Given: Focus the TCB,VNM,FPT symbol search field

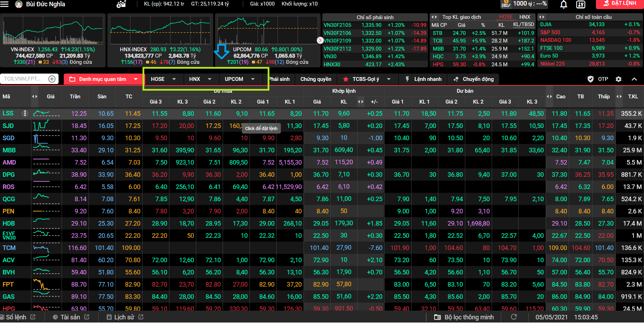Looking at the screenshot, I should click(23, 79).
